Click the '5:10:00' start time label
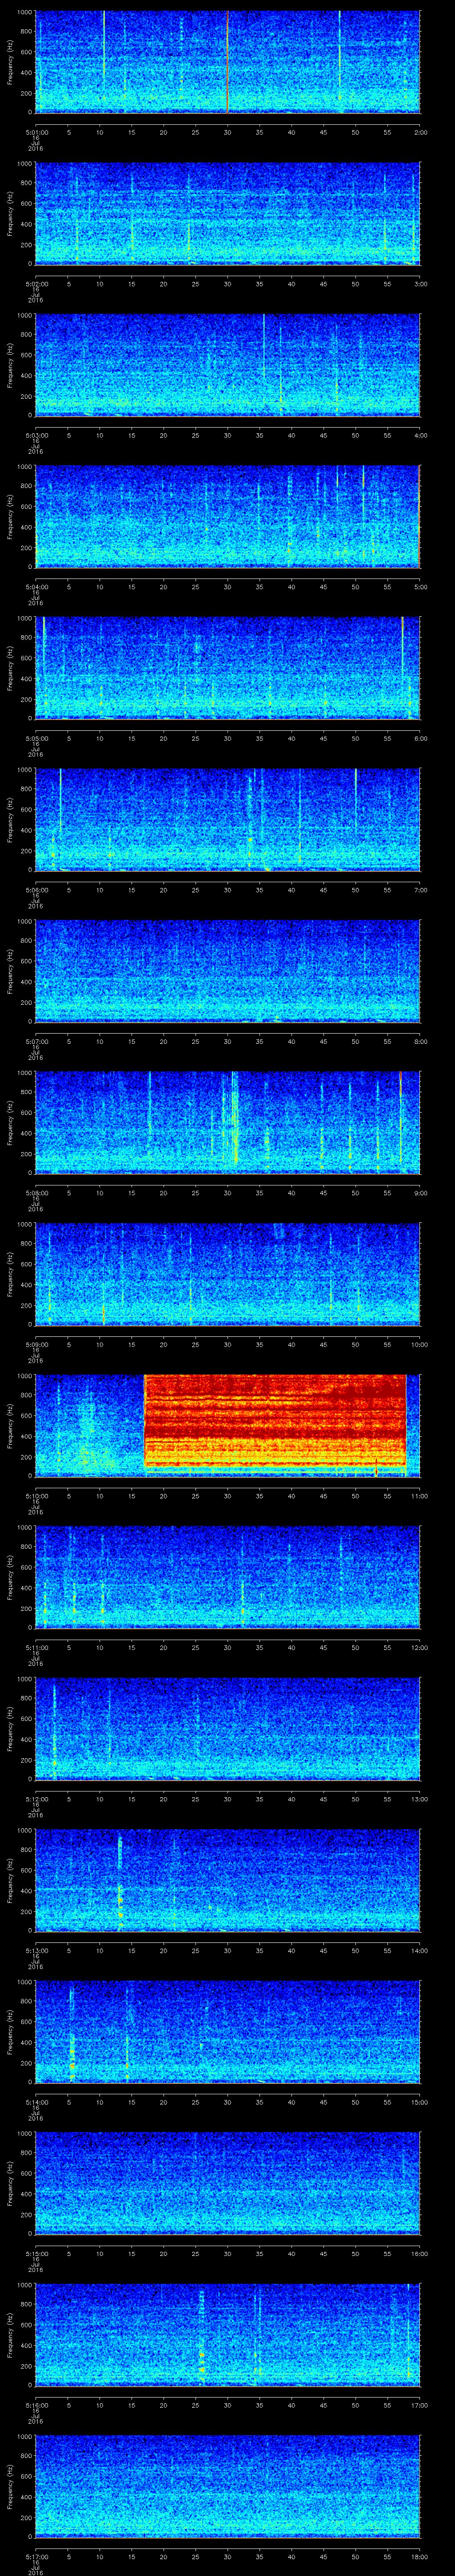455x2576 pixels. (36, 1496)
